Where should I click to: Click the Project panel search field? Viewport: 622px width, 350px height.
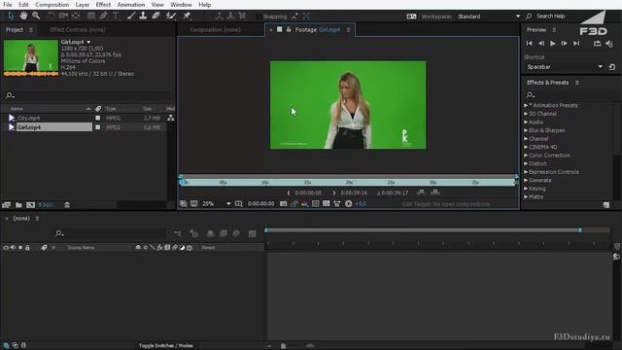pos(88,95)
